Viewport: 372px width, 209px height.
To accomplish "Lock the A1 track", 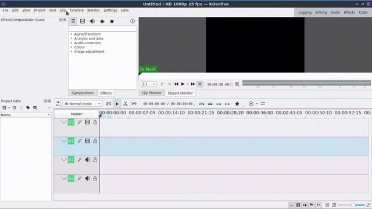I will coord(95,160).
